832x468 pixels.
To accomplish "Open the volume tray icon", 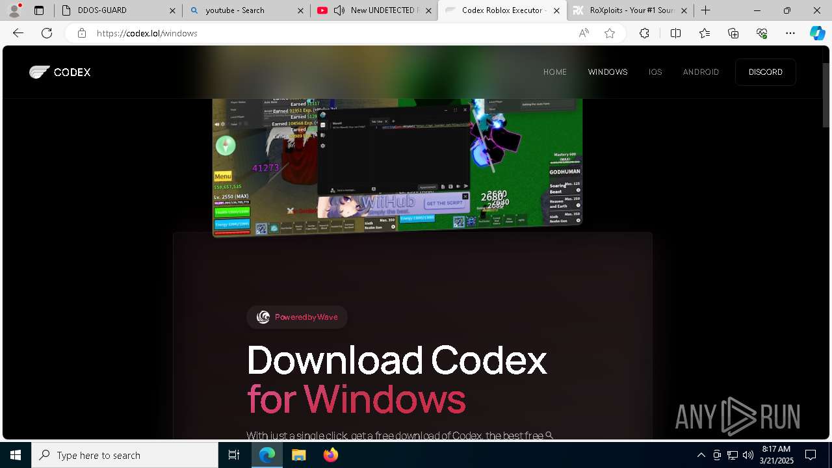I will pyautogui.click(x=748, y=455).
